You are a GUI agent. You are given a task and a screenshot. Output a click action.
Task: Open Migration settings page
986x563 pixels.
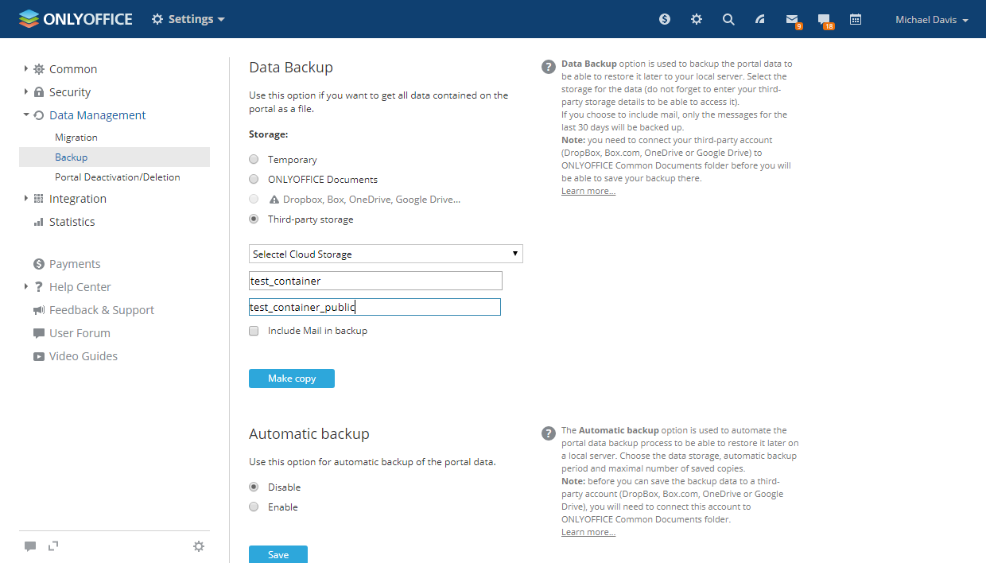[76, 138]
